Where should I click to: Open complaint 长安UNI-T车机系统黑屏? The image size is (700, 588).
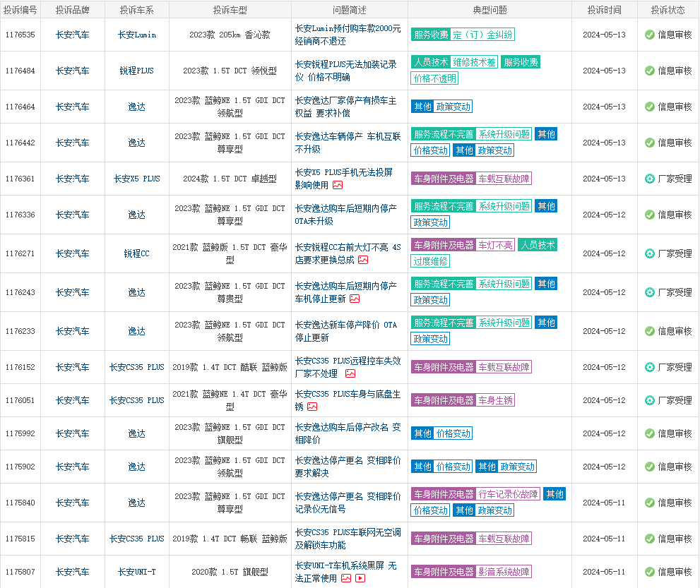[345, 572]
